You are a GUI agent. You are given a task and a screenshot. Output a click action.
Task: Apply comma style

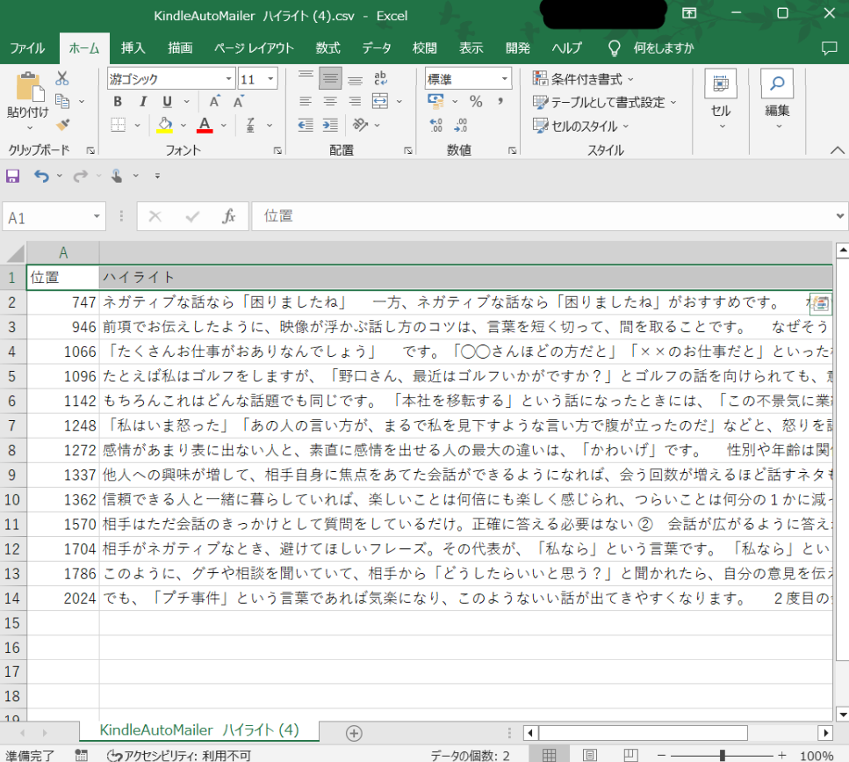tap(500, 101)
